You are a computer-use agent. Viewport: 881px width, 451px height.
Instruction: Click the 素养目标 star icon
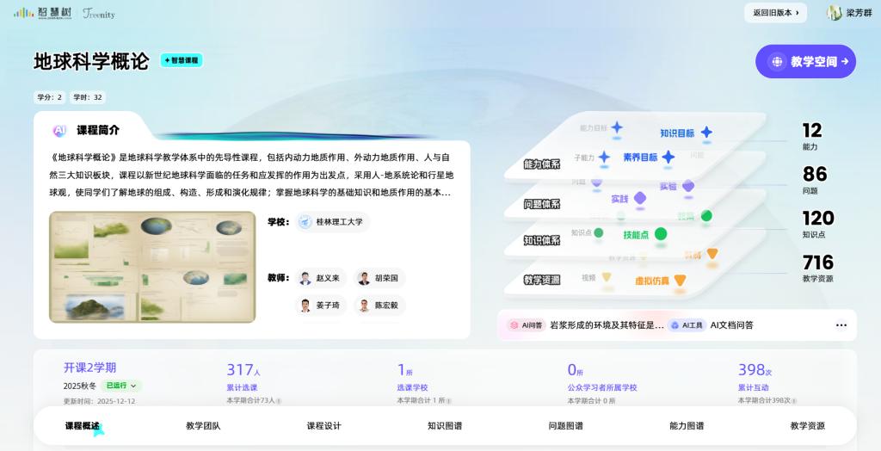668,157
